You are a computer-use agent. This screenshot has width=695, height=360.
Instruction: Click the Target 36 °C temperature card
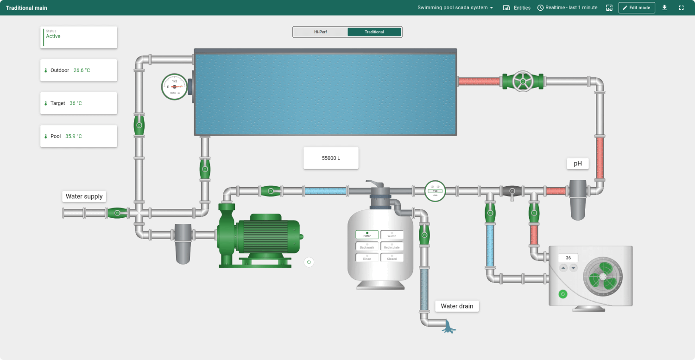click(x=79, y=103)
